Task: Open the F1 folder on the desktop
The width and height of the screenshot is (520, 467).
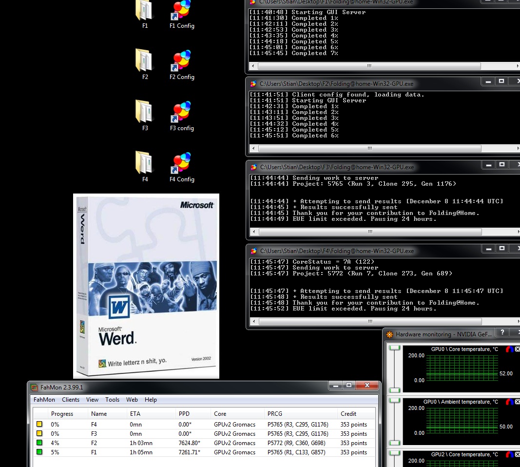Action: click(x=145, y=14)
